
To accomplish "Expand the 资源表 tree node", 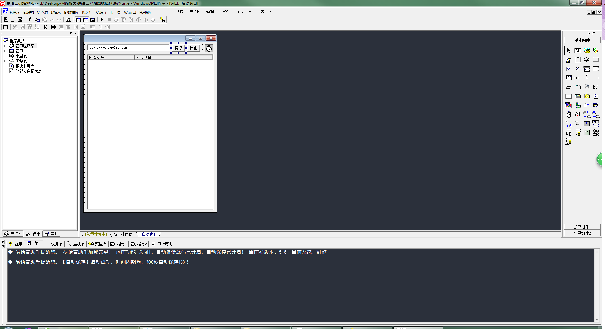I will click(6, 61).
